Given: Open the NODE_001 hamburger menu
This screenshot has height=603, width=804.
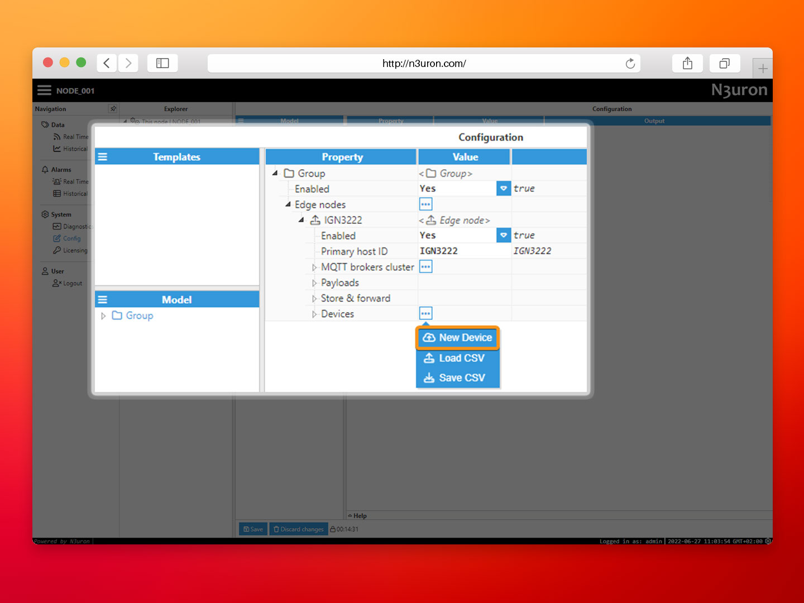Looking at the screenshot, I should pyautogui.click(x=44, y=90).
